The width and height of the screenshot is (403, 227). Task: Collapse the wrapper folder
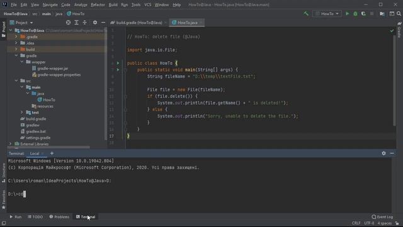22,62
